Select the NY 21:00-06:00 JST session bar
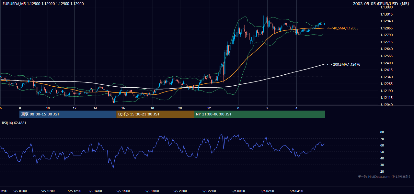This screenshot has height=194, width=414. (x=259, y=114)
